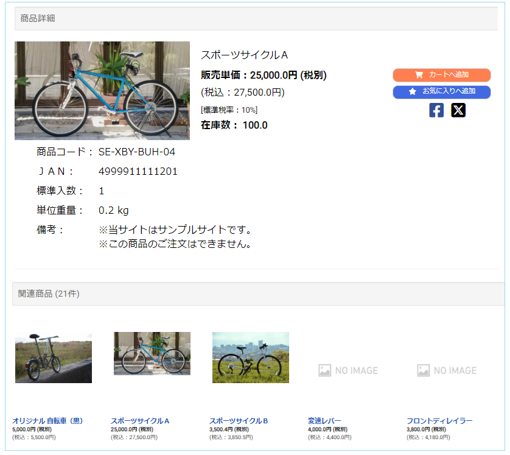The width and height of the screenshot is (510, 455).
Task: Click the JAN number 4999911111201
Action: tap(138, 172)
